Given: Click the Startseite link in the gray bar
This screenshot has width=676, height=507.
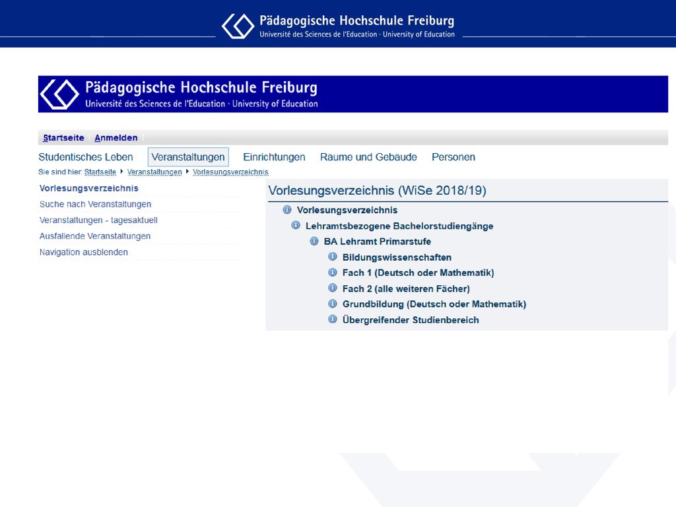Looking at the screenshot, I should tap(63, 138).
